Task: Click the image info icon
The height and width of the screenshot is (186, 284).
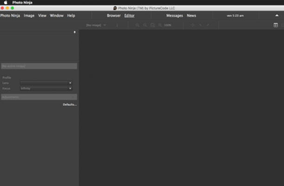Action: [x=117, y=25]
